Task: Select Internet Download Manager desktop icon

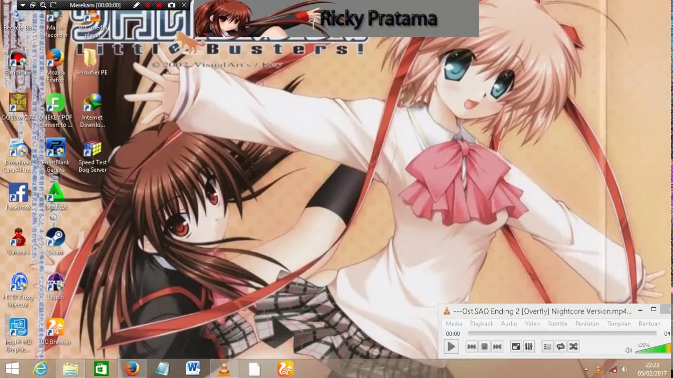Action: tap(93, 111)
